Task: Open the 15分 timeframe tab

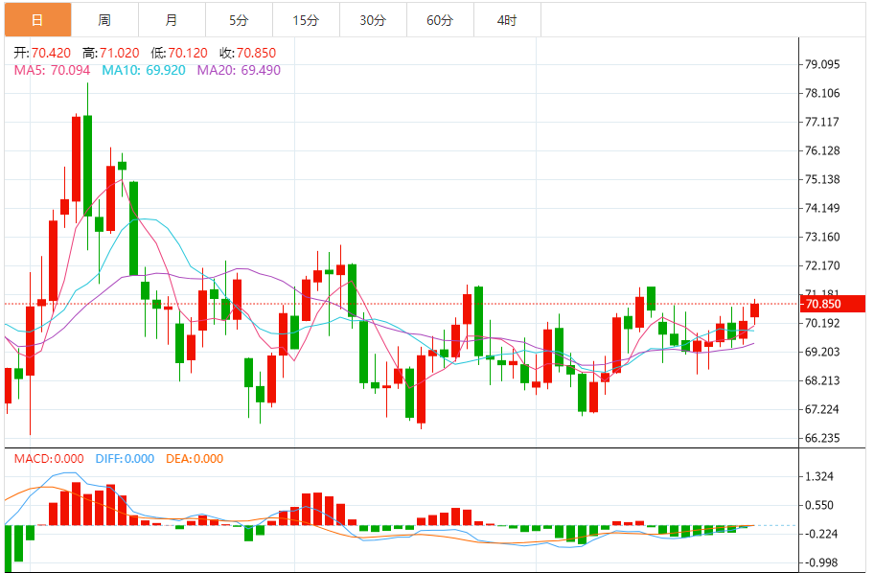Action: (306, 20)
